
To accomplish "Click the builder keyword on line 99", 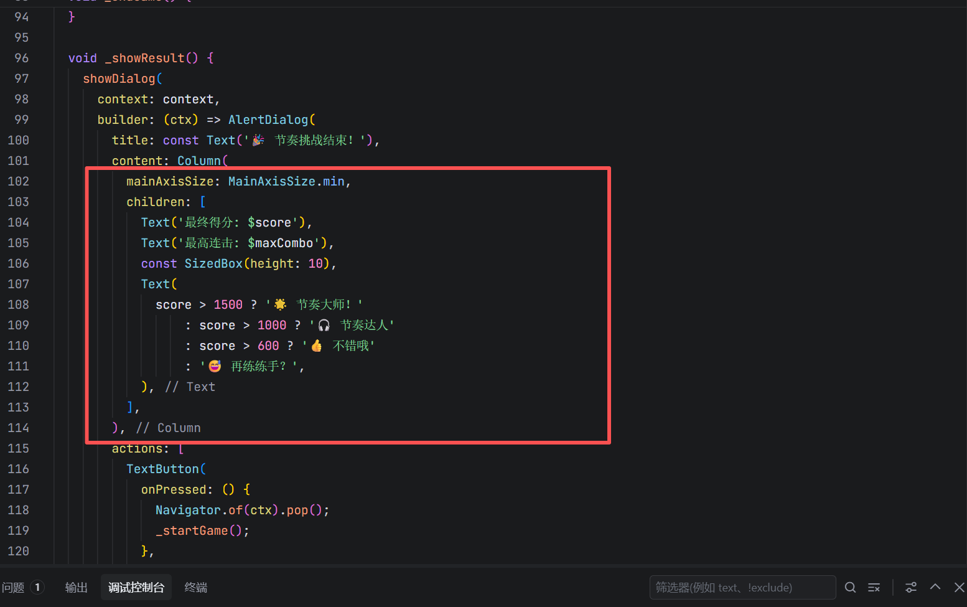I will pyautogui.click(x=123, y=120).
